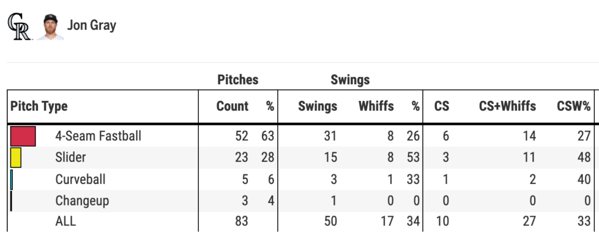Image resolution: width=599 pixels, height=247 pixels.
Task: Select the ALL totals row label
Action: (x=66, y=222)
